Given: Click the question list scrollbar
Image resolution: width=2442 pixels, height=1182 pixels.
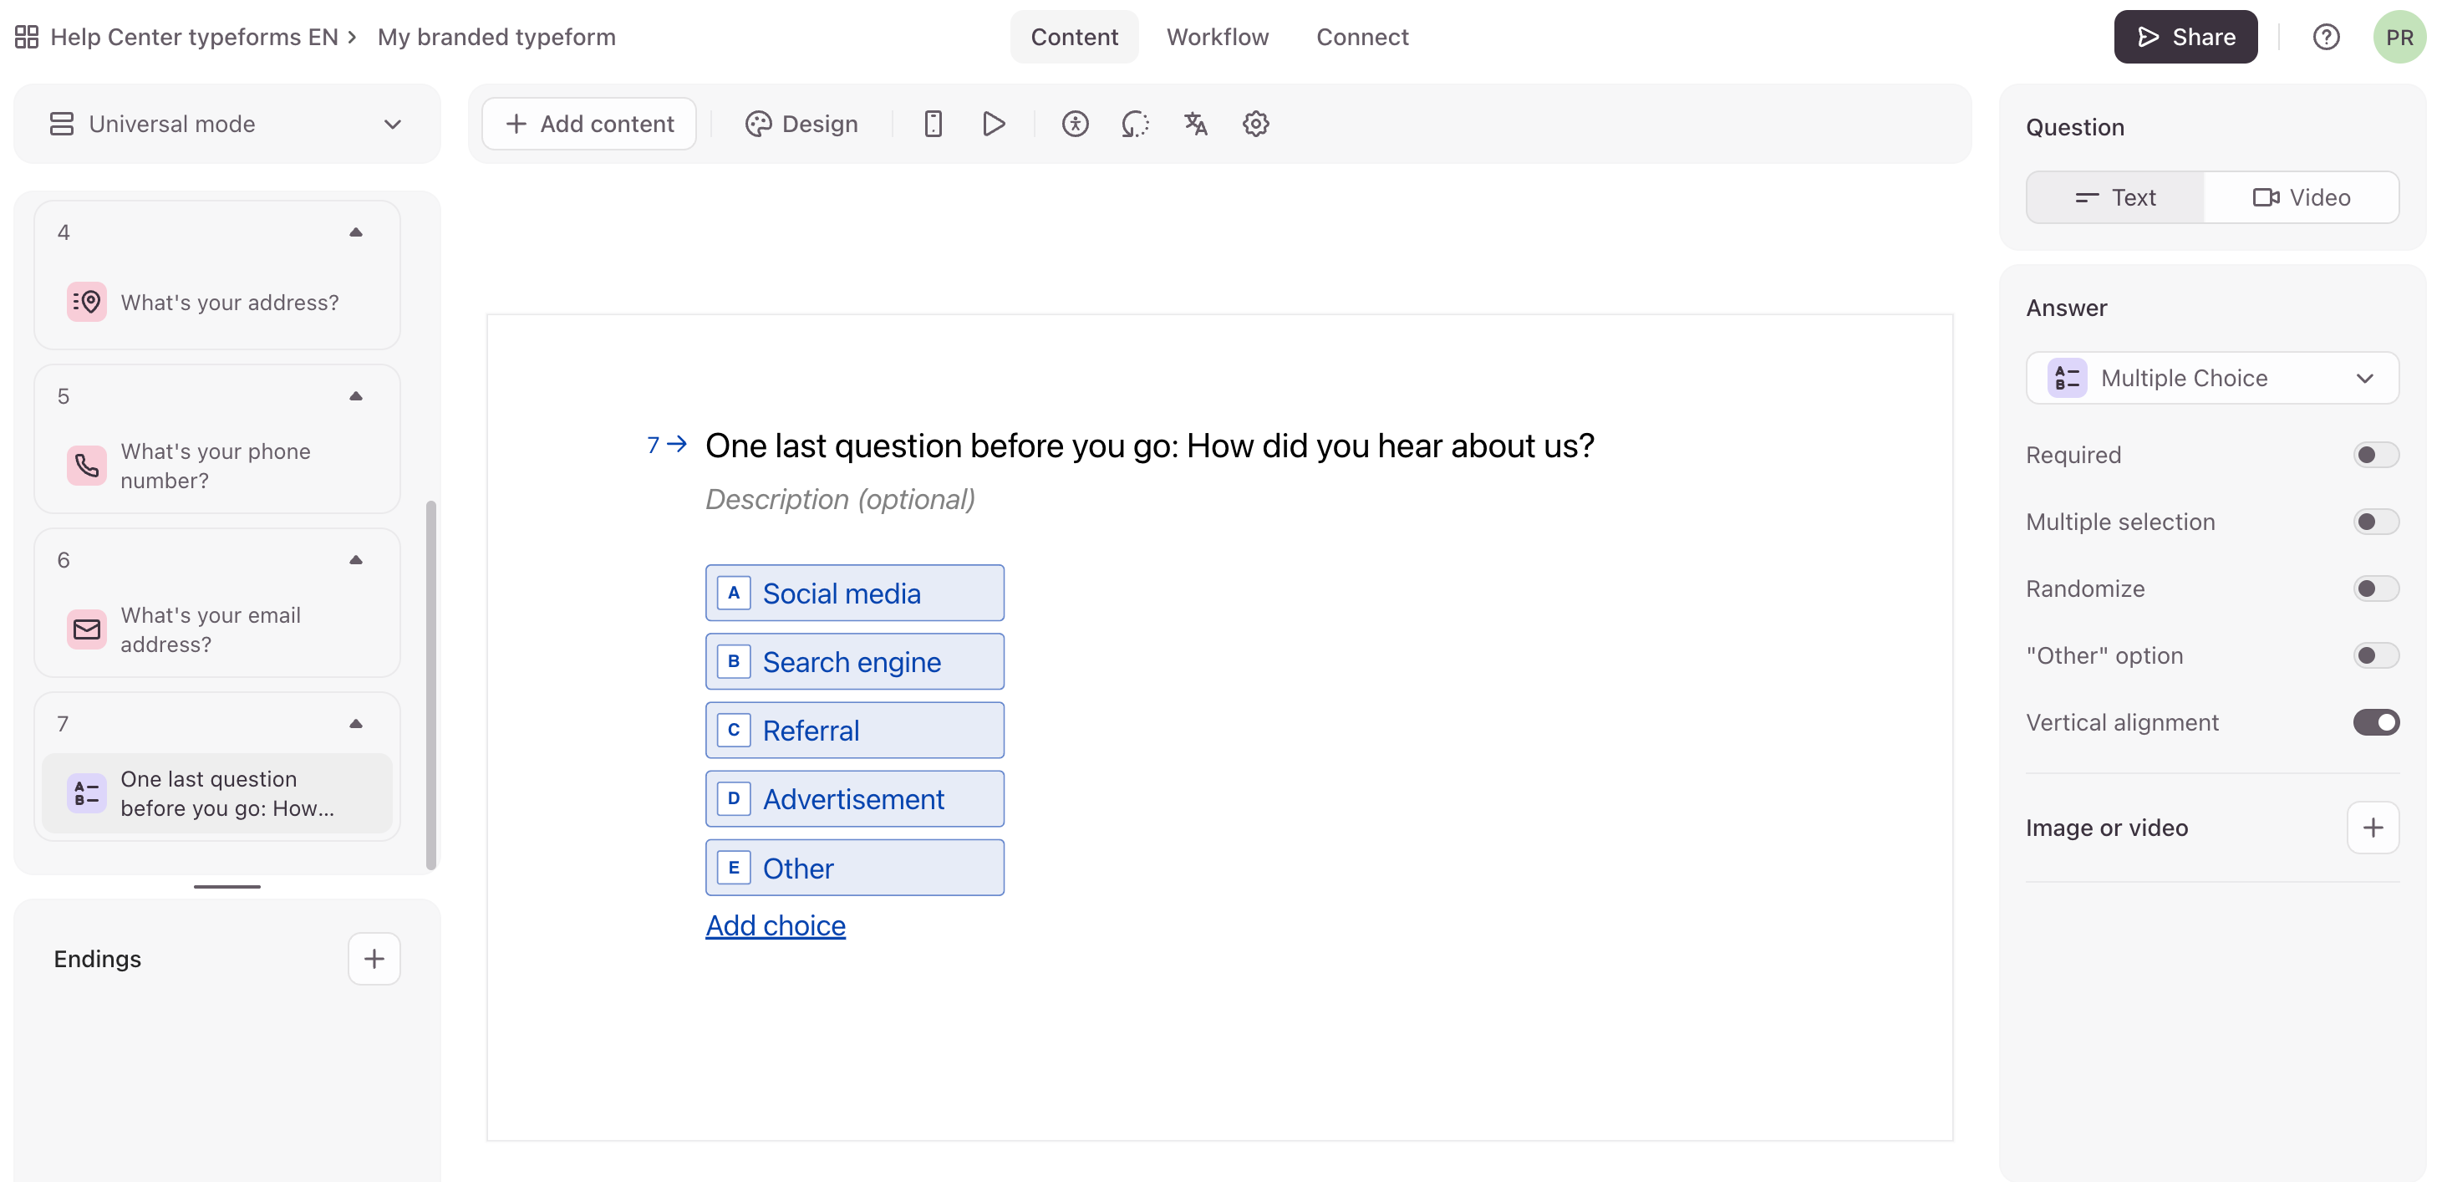Looking at the screenshot, I should point(431,682).
